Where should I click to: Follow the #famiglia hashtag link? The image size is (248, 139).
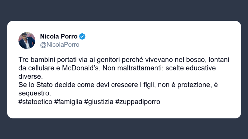pyautogui.click(x=68, y=102)
